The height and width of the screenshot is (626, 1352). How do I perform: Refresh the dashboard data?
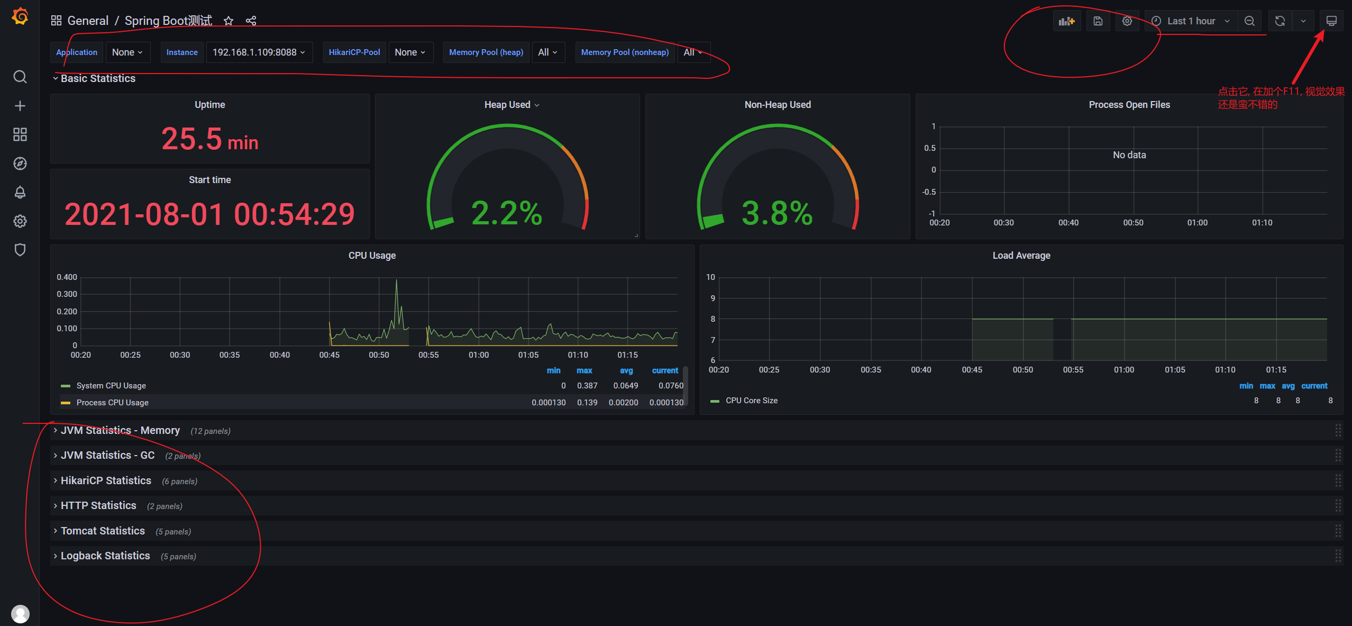(1280, 21)
